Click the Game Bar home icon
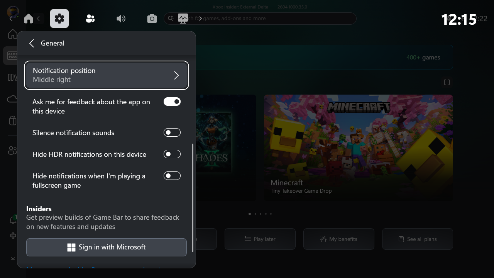494x278 pixels. click(28, 18)
